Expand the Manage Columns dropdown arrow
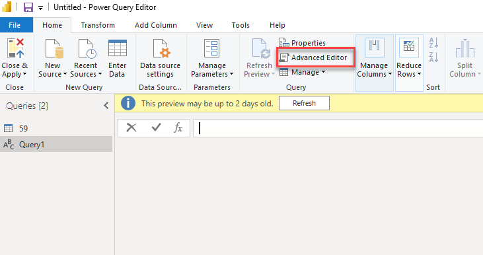483x255 pixels. (x=390, y=74)
